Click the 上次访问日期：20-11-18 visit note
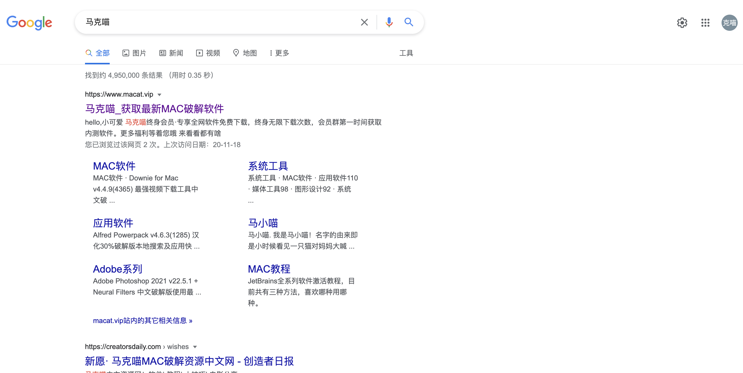Screen dimensions: 743x373 202,145
